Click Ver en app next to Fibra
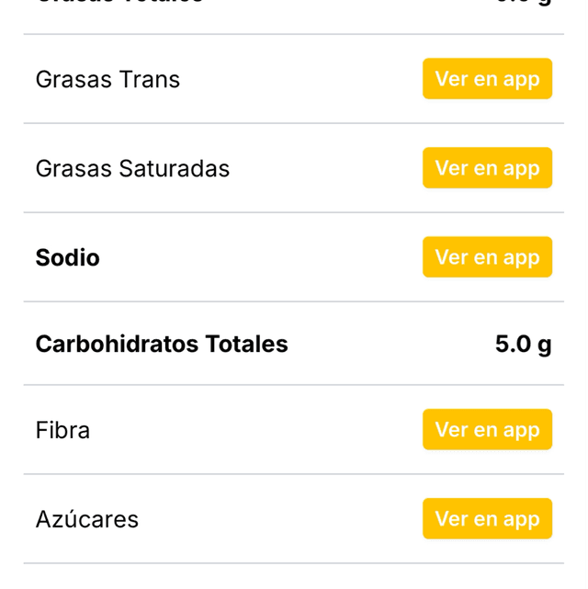This screenshot has height=589, width=588. 487,430
